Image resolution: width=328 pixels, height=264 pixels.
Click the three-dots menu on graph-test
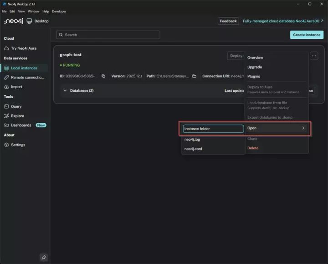click(x=314, y=56)
